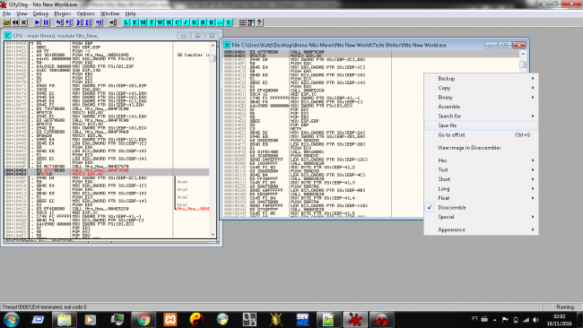Click the Close program X toolbar icon
Viewport: 583px width, 328px height.
(x=24, y=22)
